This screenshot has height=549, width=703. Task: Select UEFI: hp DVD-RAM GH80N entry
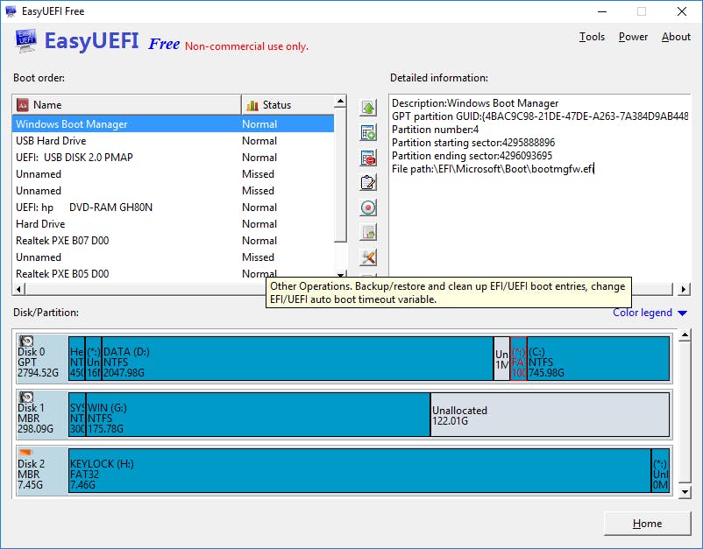173,208
